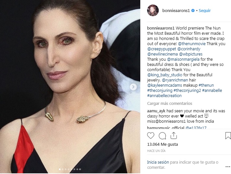Open comments via the speech bubble icon
Screen dimensions: 231x174
(162, 136)
